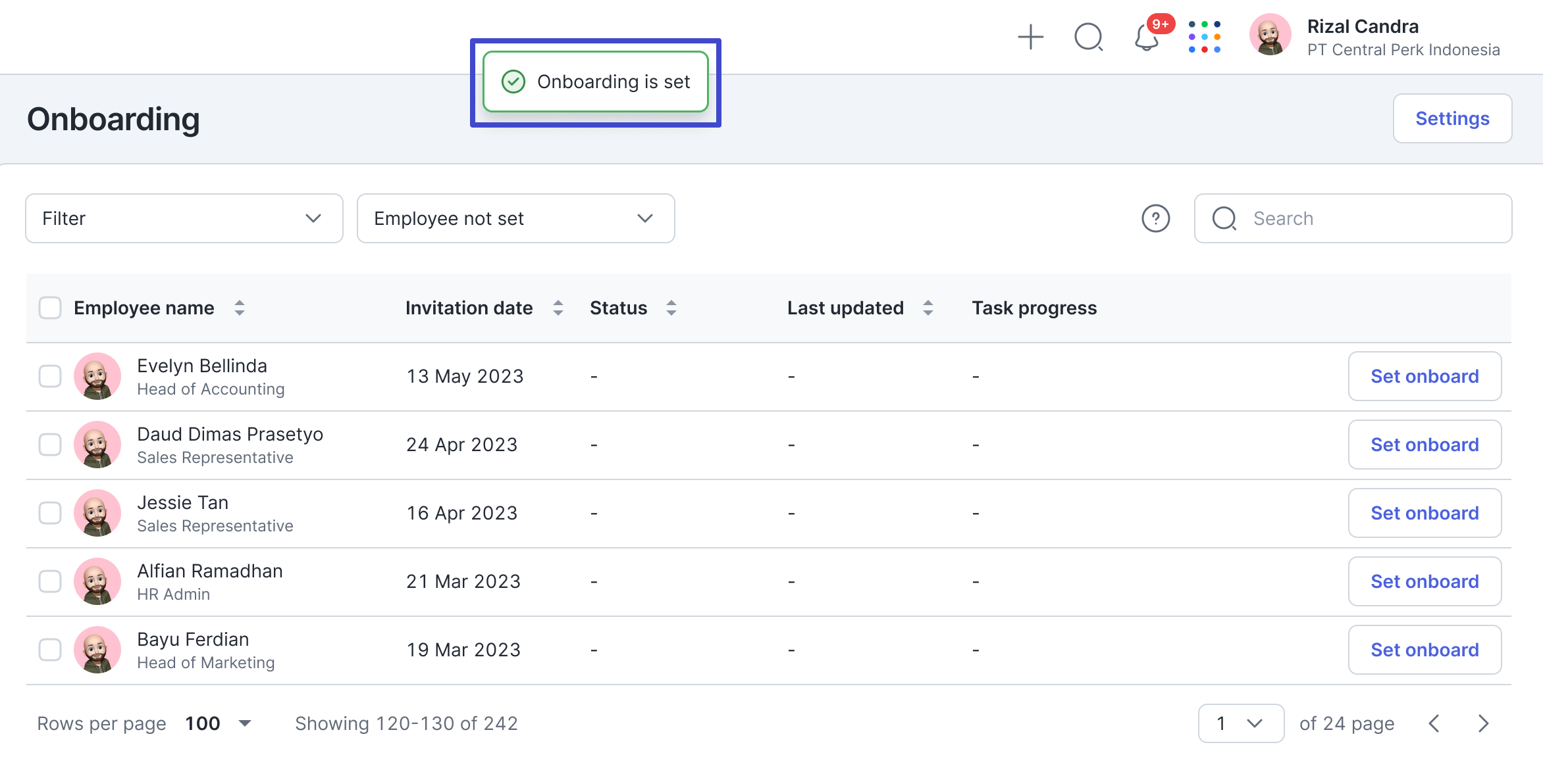Sort by Last updated column arrows
The image size is (1543, 776).
pyautogui.click(x=928, y=308)
